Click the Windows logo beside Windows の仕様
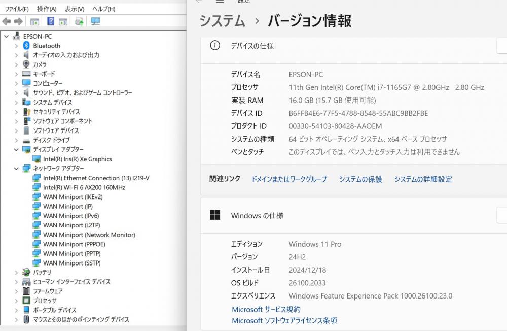 pyautogui.click(x=215, y=215)
